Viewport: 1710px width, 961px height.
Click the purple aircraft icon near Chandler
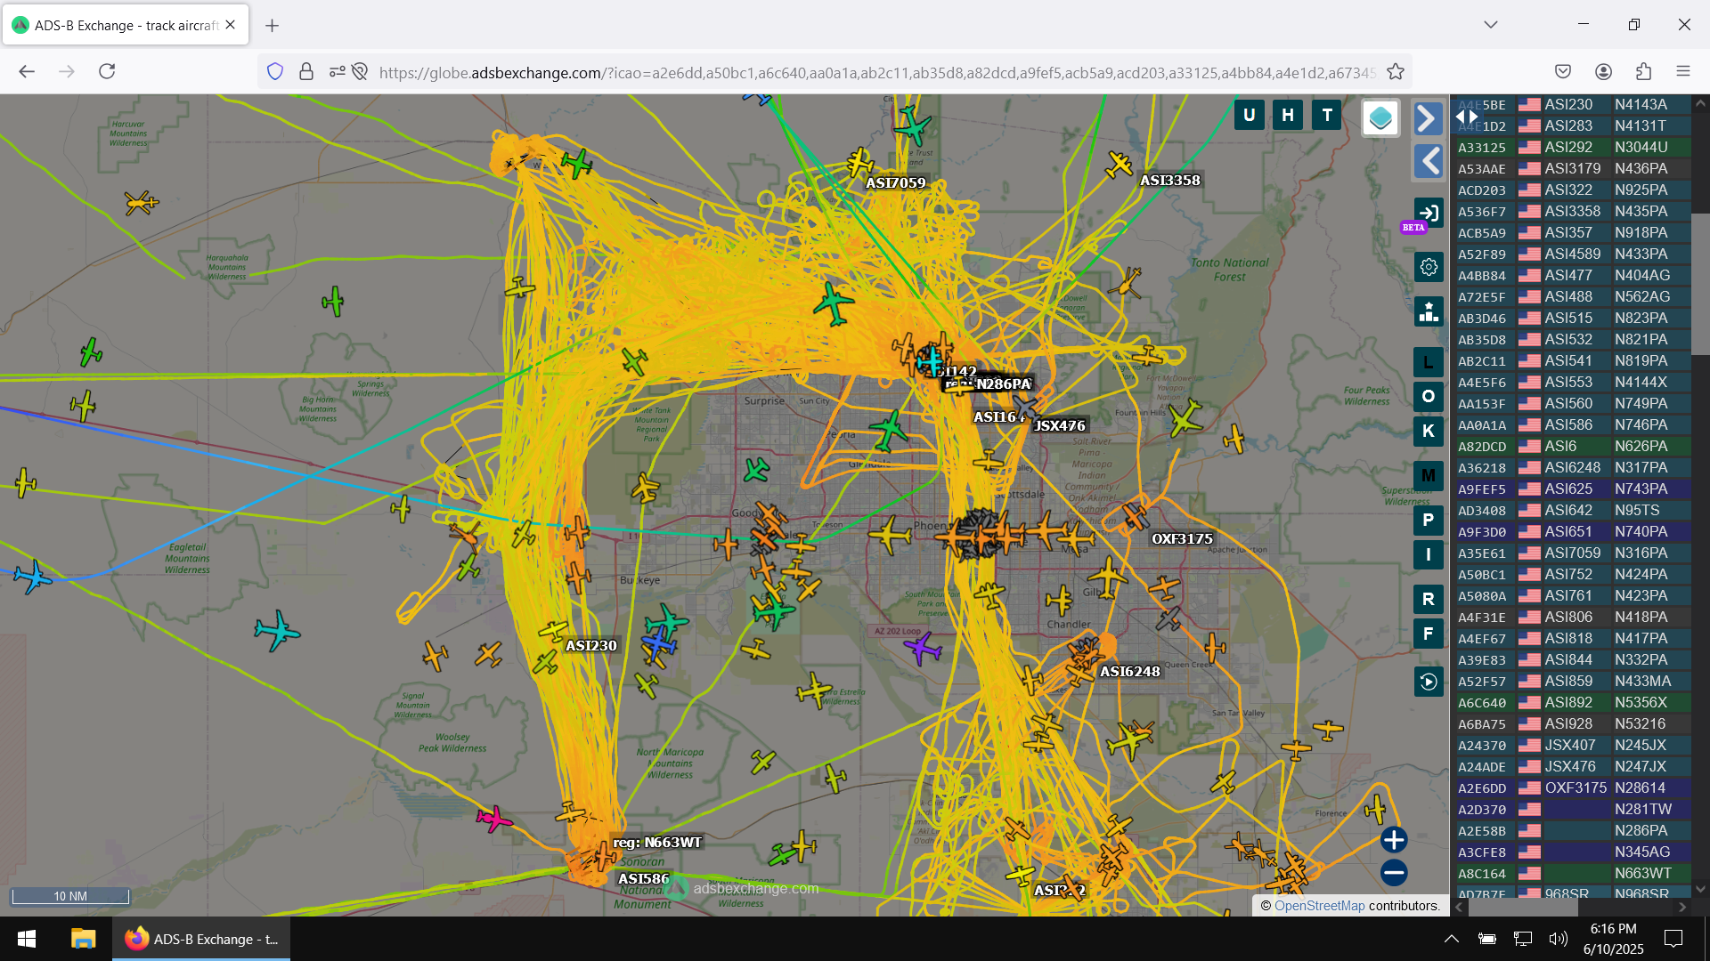(923, 648)
